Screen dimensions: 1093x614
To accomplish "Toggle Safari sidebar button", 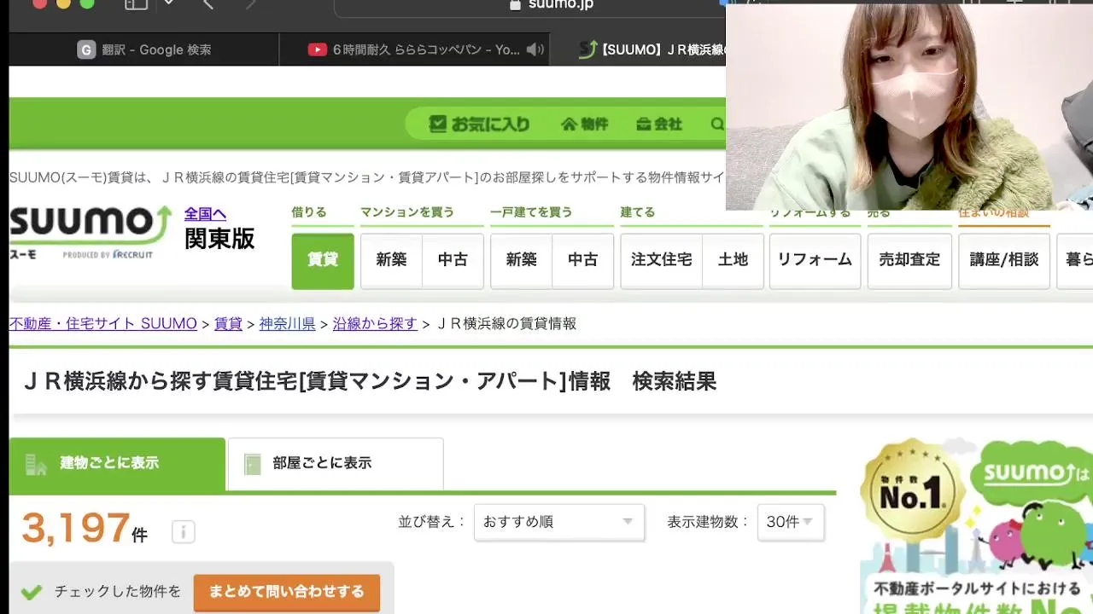I will click(x=136, y=4).
